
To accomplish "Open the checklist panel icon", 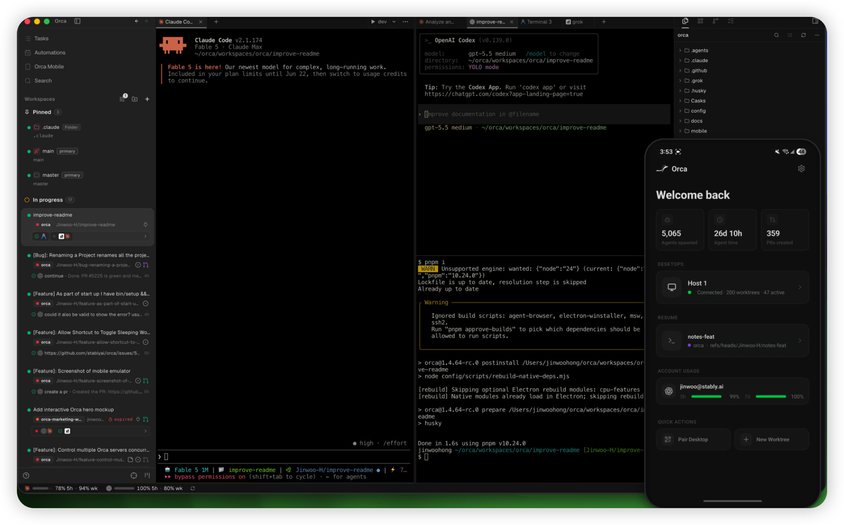I will (730, 21).
